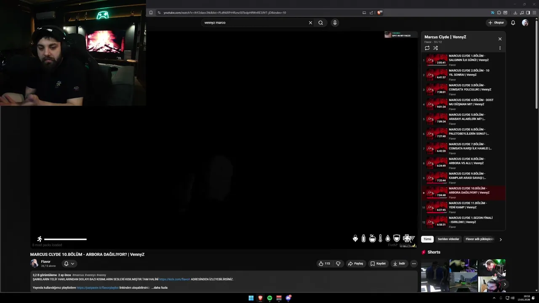Click the Paylaş button
Screen dimensions: 539x303
pyautogui.click(x=355, y=263)
